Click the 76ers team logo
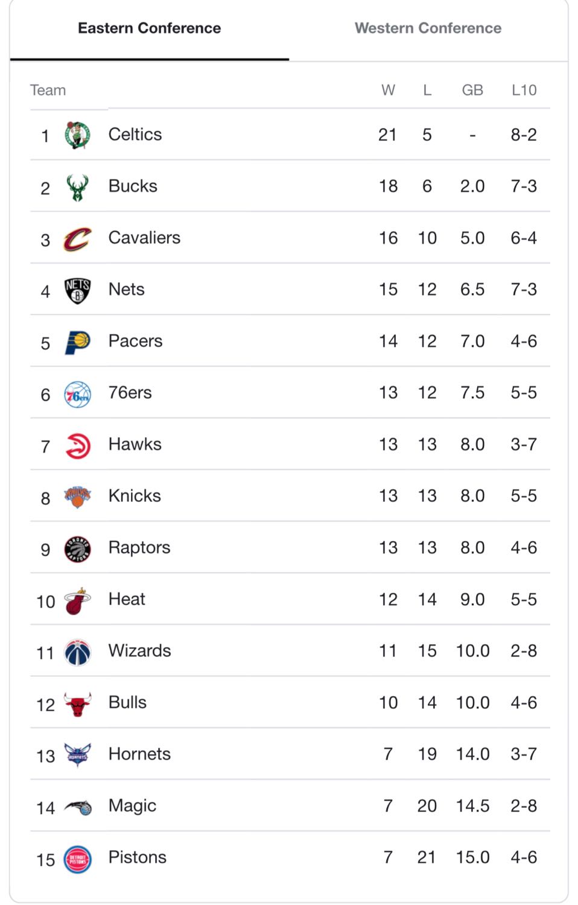Image resolution: width=578 pixels, height=905 pixels. [x=77, y=394]
